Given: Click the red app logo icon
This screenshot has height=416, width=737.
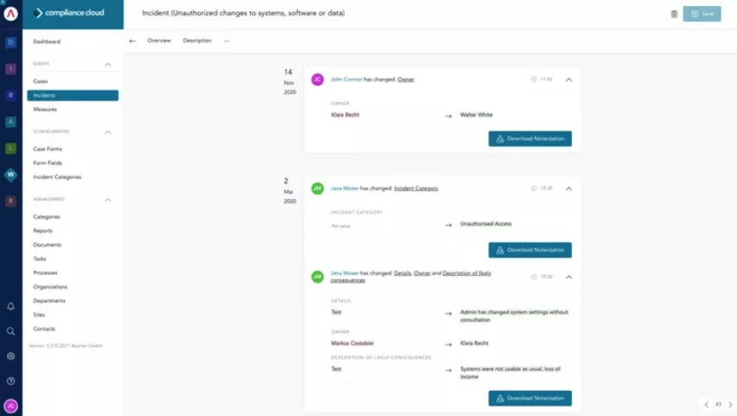Looking at the screenshot, I should pos(10,14).
